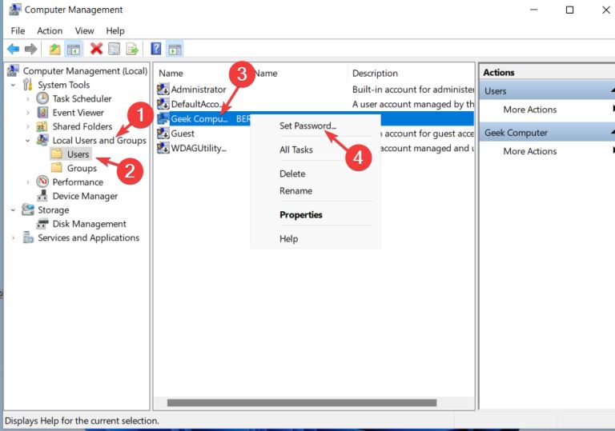This screenshot has width=615, height=431.
Task: Click the Properties toolbar icon
Action: click(115, 49)
